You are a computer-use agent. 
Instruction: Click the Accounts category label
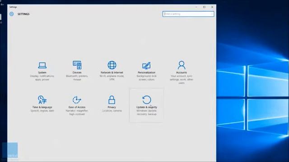[x=182, y=72]
